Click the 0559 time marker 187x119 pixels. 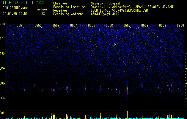[163, 26]
